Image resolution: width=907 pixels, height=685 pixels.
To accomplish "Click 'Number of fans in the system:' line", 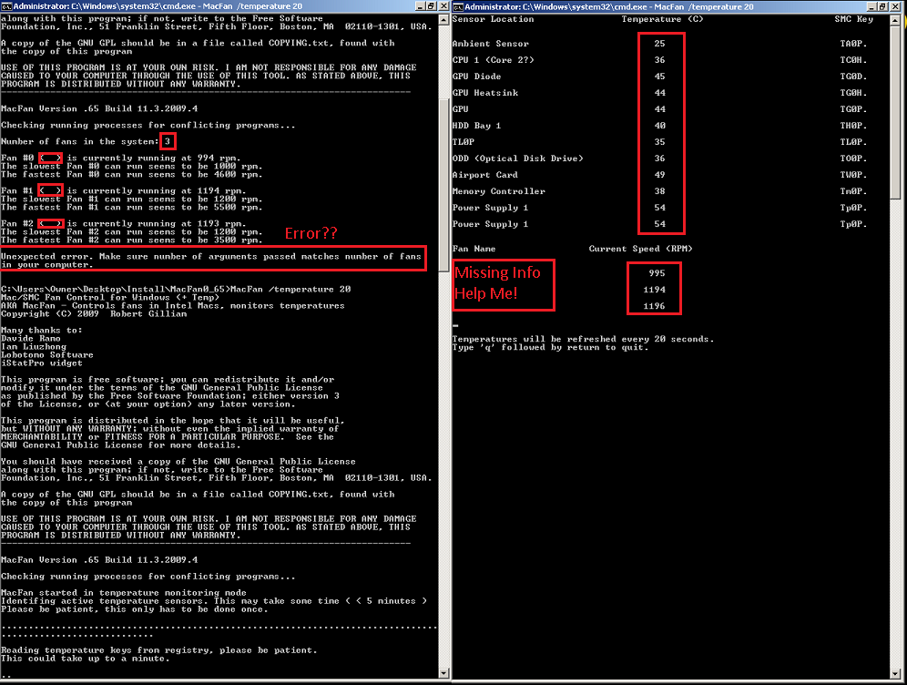I will [x=86, y=142].
